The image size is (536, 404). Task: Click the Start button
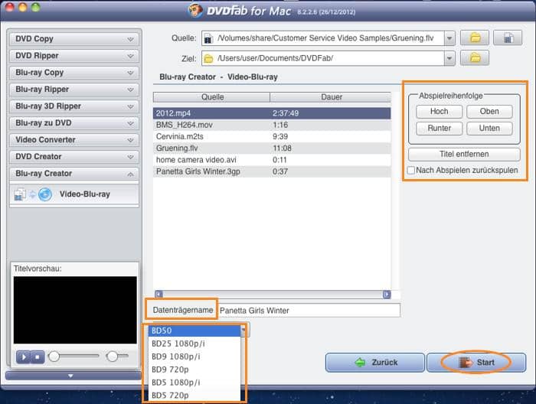pyautogui.click(x=476, y=363)
